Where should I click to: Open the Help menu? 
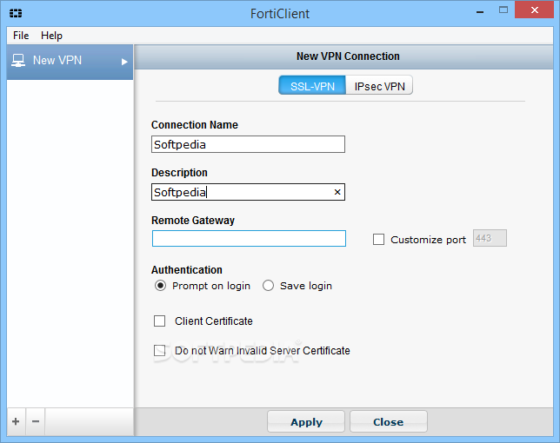pyautogui.click(x=51, y=36)
